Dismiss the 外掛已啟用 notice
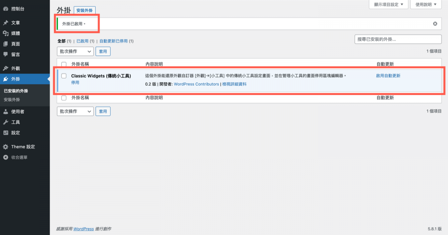This screenshot has width=448, height=235. pos(435,23)
